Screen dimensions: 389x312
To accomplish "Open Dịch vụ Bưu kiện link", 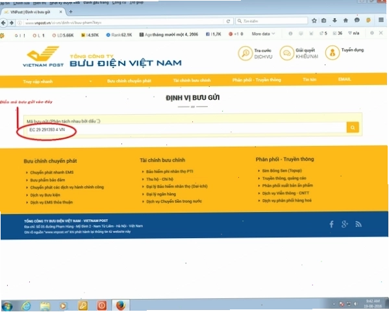I will coord(45,195).
